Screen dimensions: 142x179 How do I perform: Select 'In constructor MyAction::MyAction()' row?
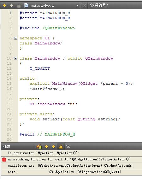click(71, 153)
